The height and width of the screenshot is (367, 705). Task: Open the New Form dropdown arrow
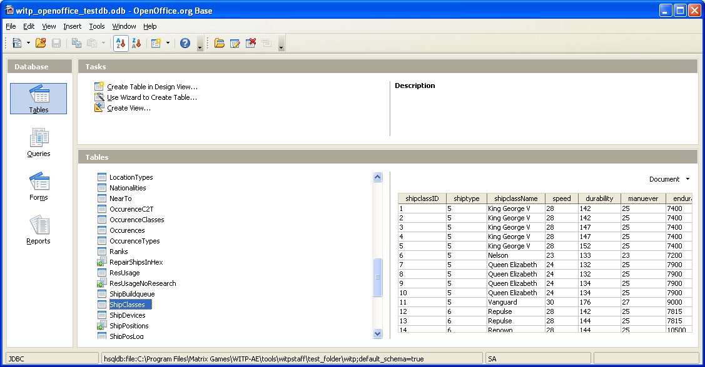(x=168, y=43)
